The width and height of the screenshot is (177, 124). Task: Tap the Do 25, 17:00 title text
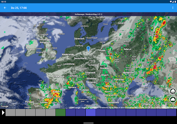(x=19, y=8)
